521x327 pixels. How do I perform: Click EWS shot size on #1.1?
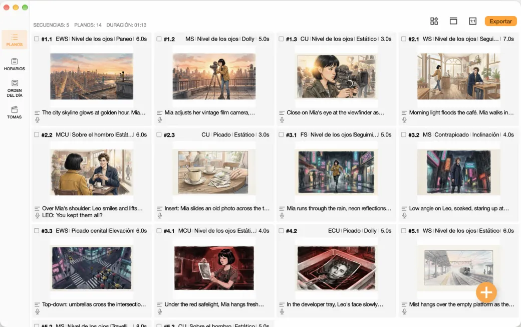(x=62, y=39)
